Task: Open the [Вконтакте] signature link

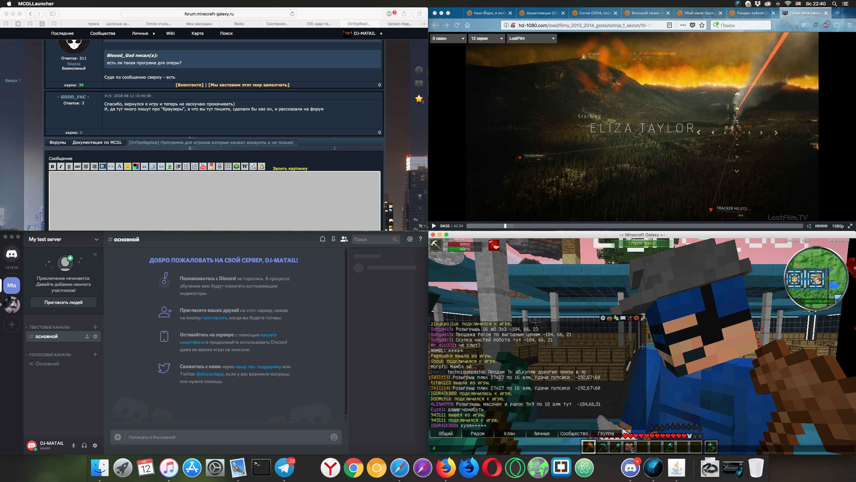Action: click(189, 85)
